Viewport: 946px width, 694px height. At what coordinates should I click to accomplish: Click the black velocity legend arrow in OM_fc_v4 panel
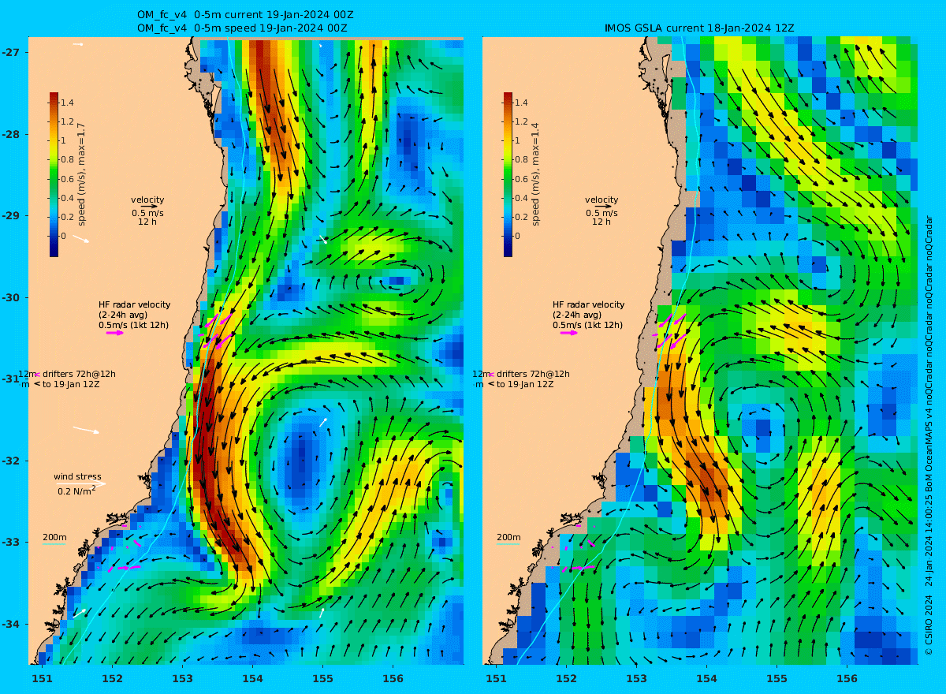149,207
